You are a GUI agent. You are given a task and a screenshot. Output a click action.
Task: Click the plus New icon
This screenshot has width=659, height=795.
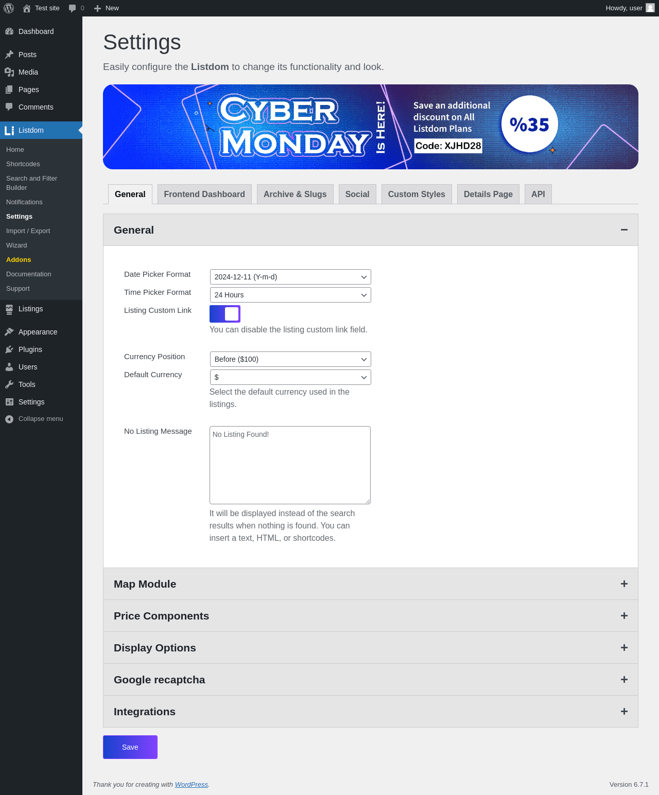coord(97,8)
